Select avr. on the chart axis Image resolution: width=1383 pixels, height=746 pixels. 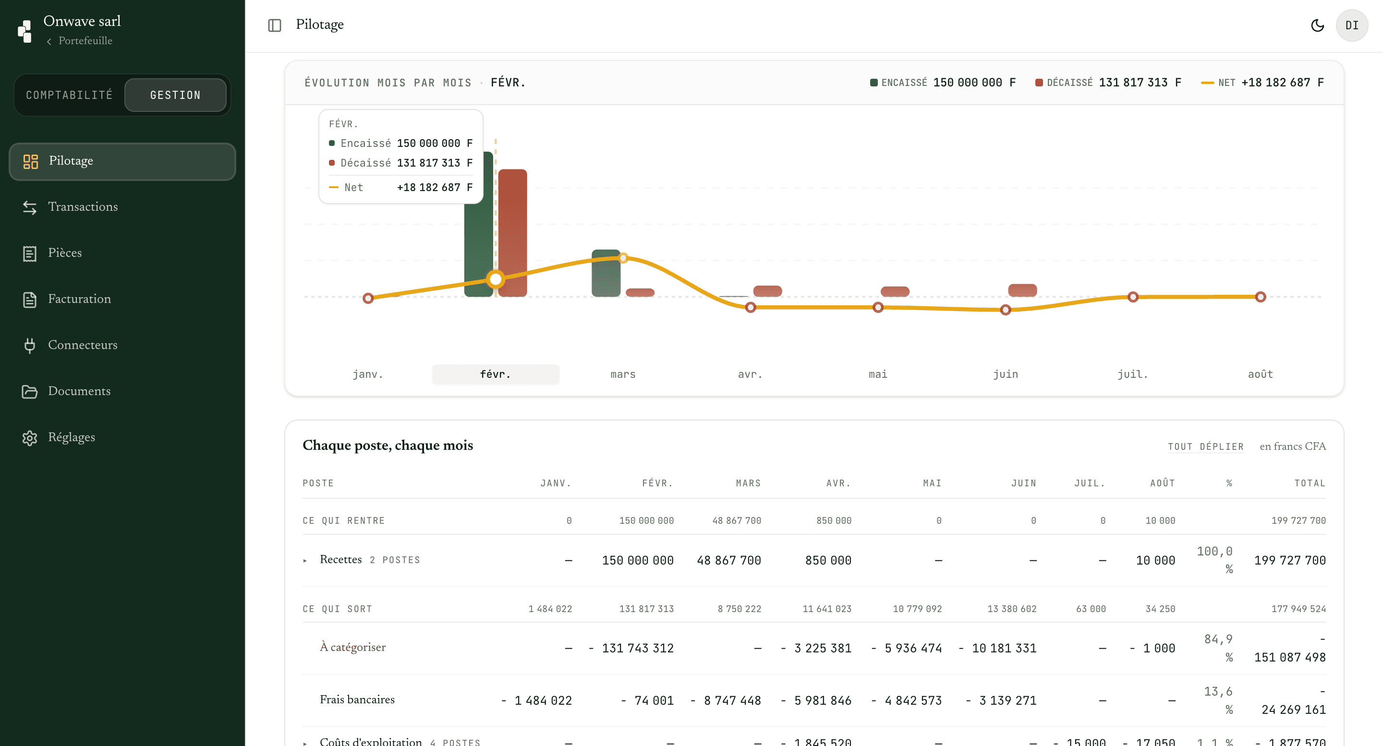pos(750,374)
